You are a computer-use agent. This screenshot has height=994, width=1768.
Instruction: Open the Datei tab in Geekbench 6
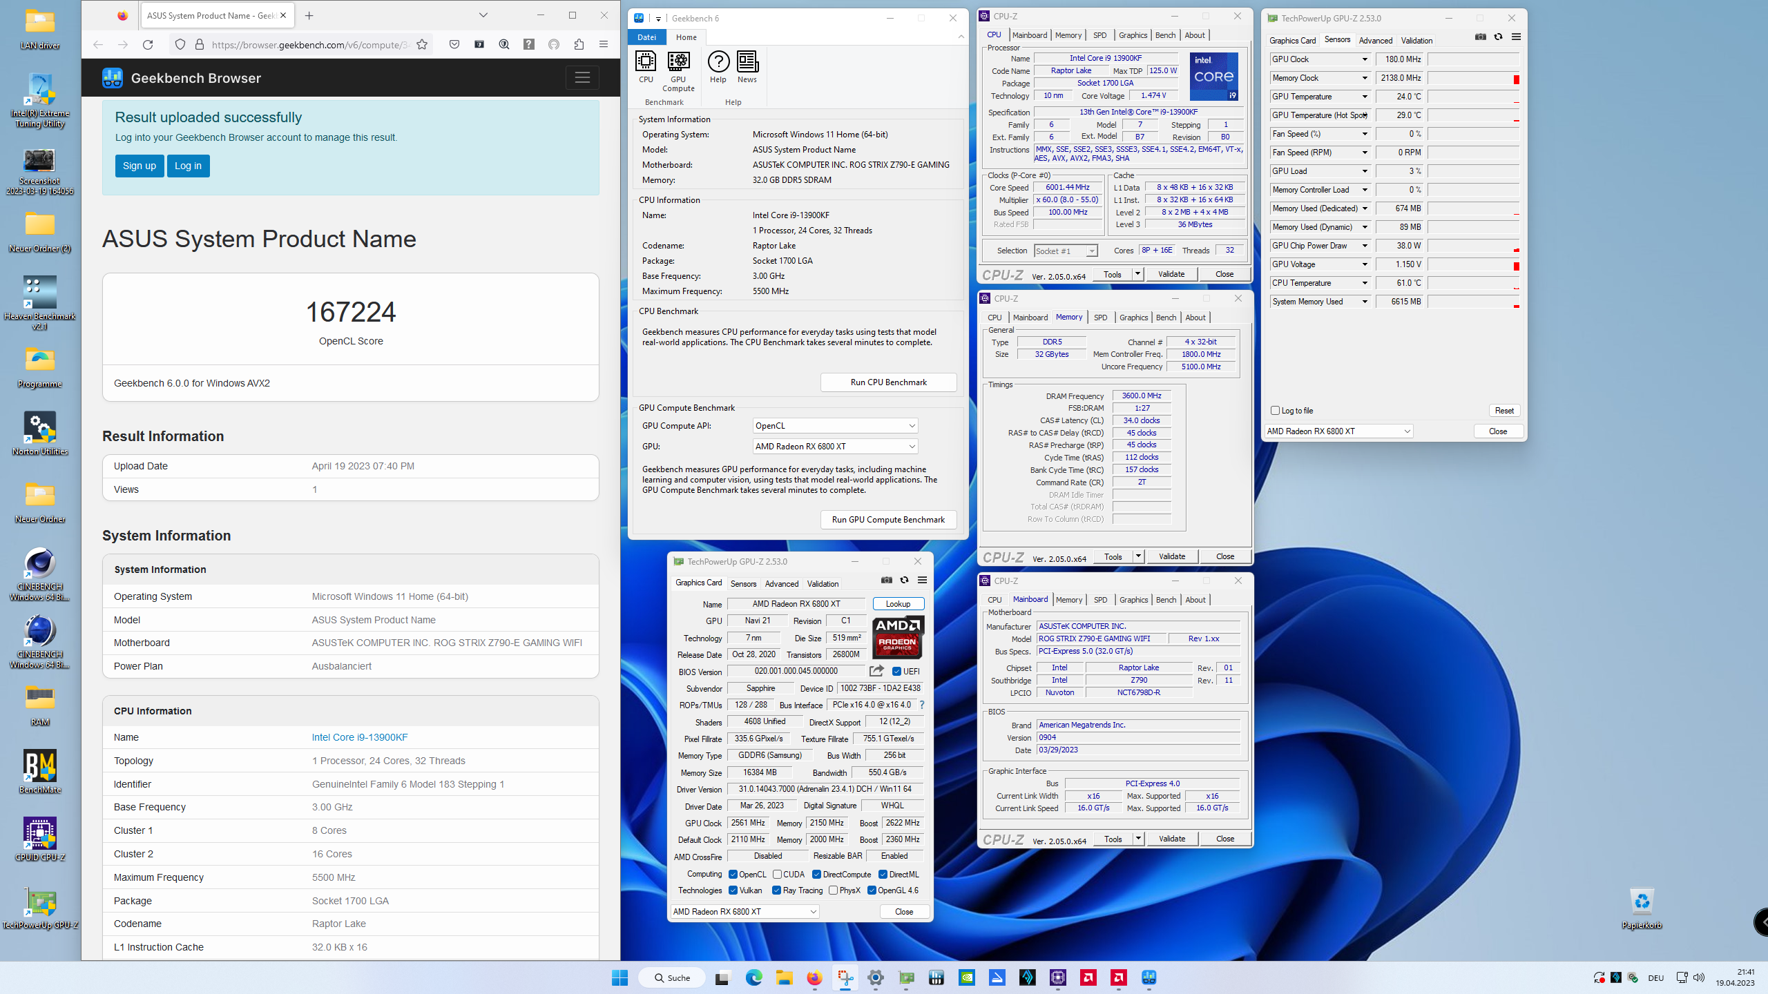(646, 37)
